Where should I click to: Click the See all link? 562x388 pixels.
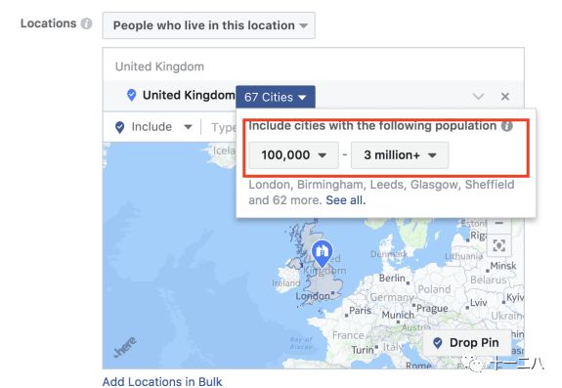click(346, 200)
